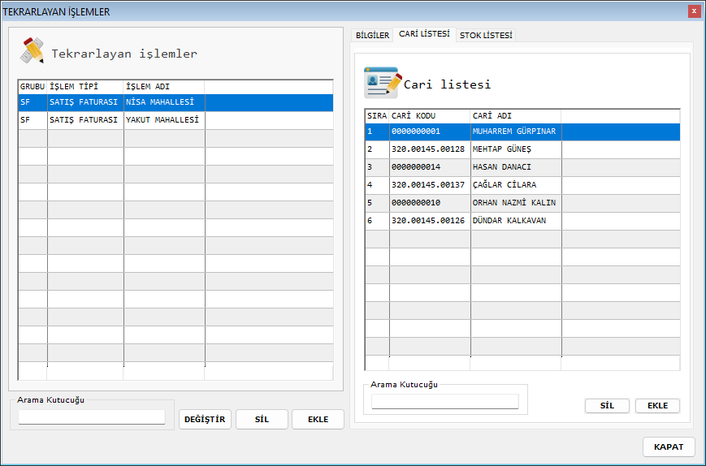Focus the left Arama Kutucuğu search field
The height and width of the screenshot is (466, 706).
[x=92, y=417]
